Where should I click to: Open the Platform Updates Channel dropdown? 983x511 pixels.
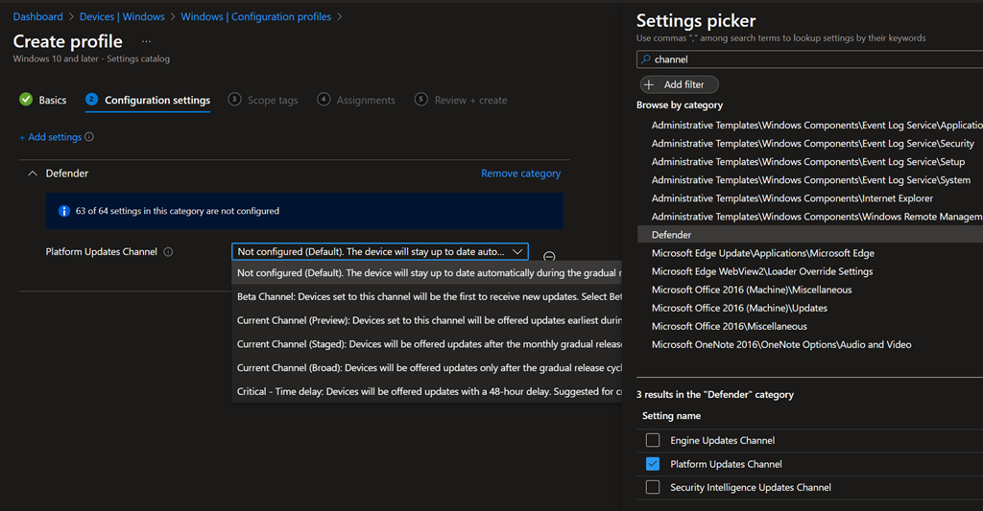click(379, 252)
